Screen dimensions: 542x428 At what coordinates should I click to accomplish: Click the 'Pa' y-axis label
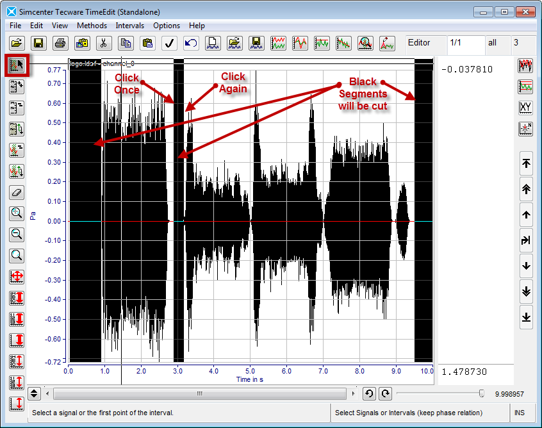coord(33,216)
